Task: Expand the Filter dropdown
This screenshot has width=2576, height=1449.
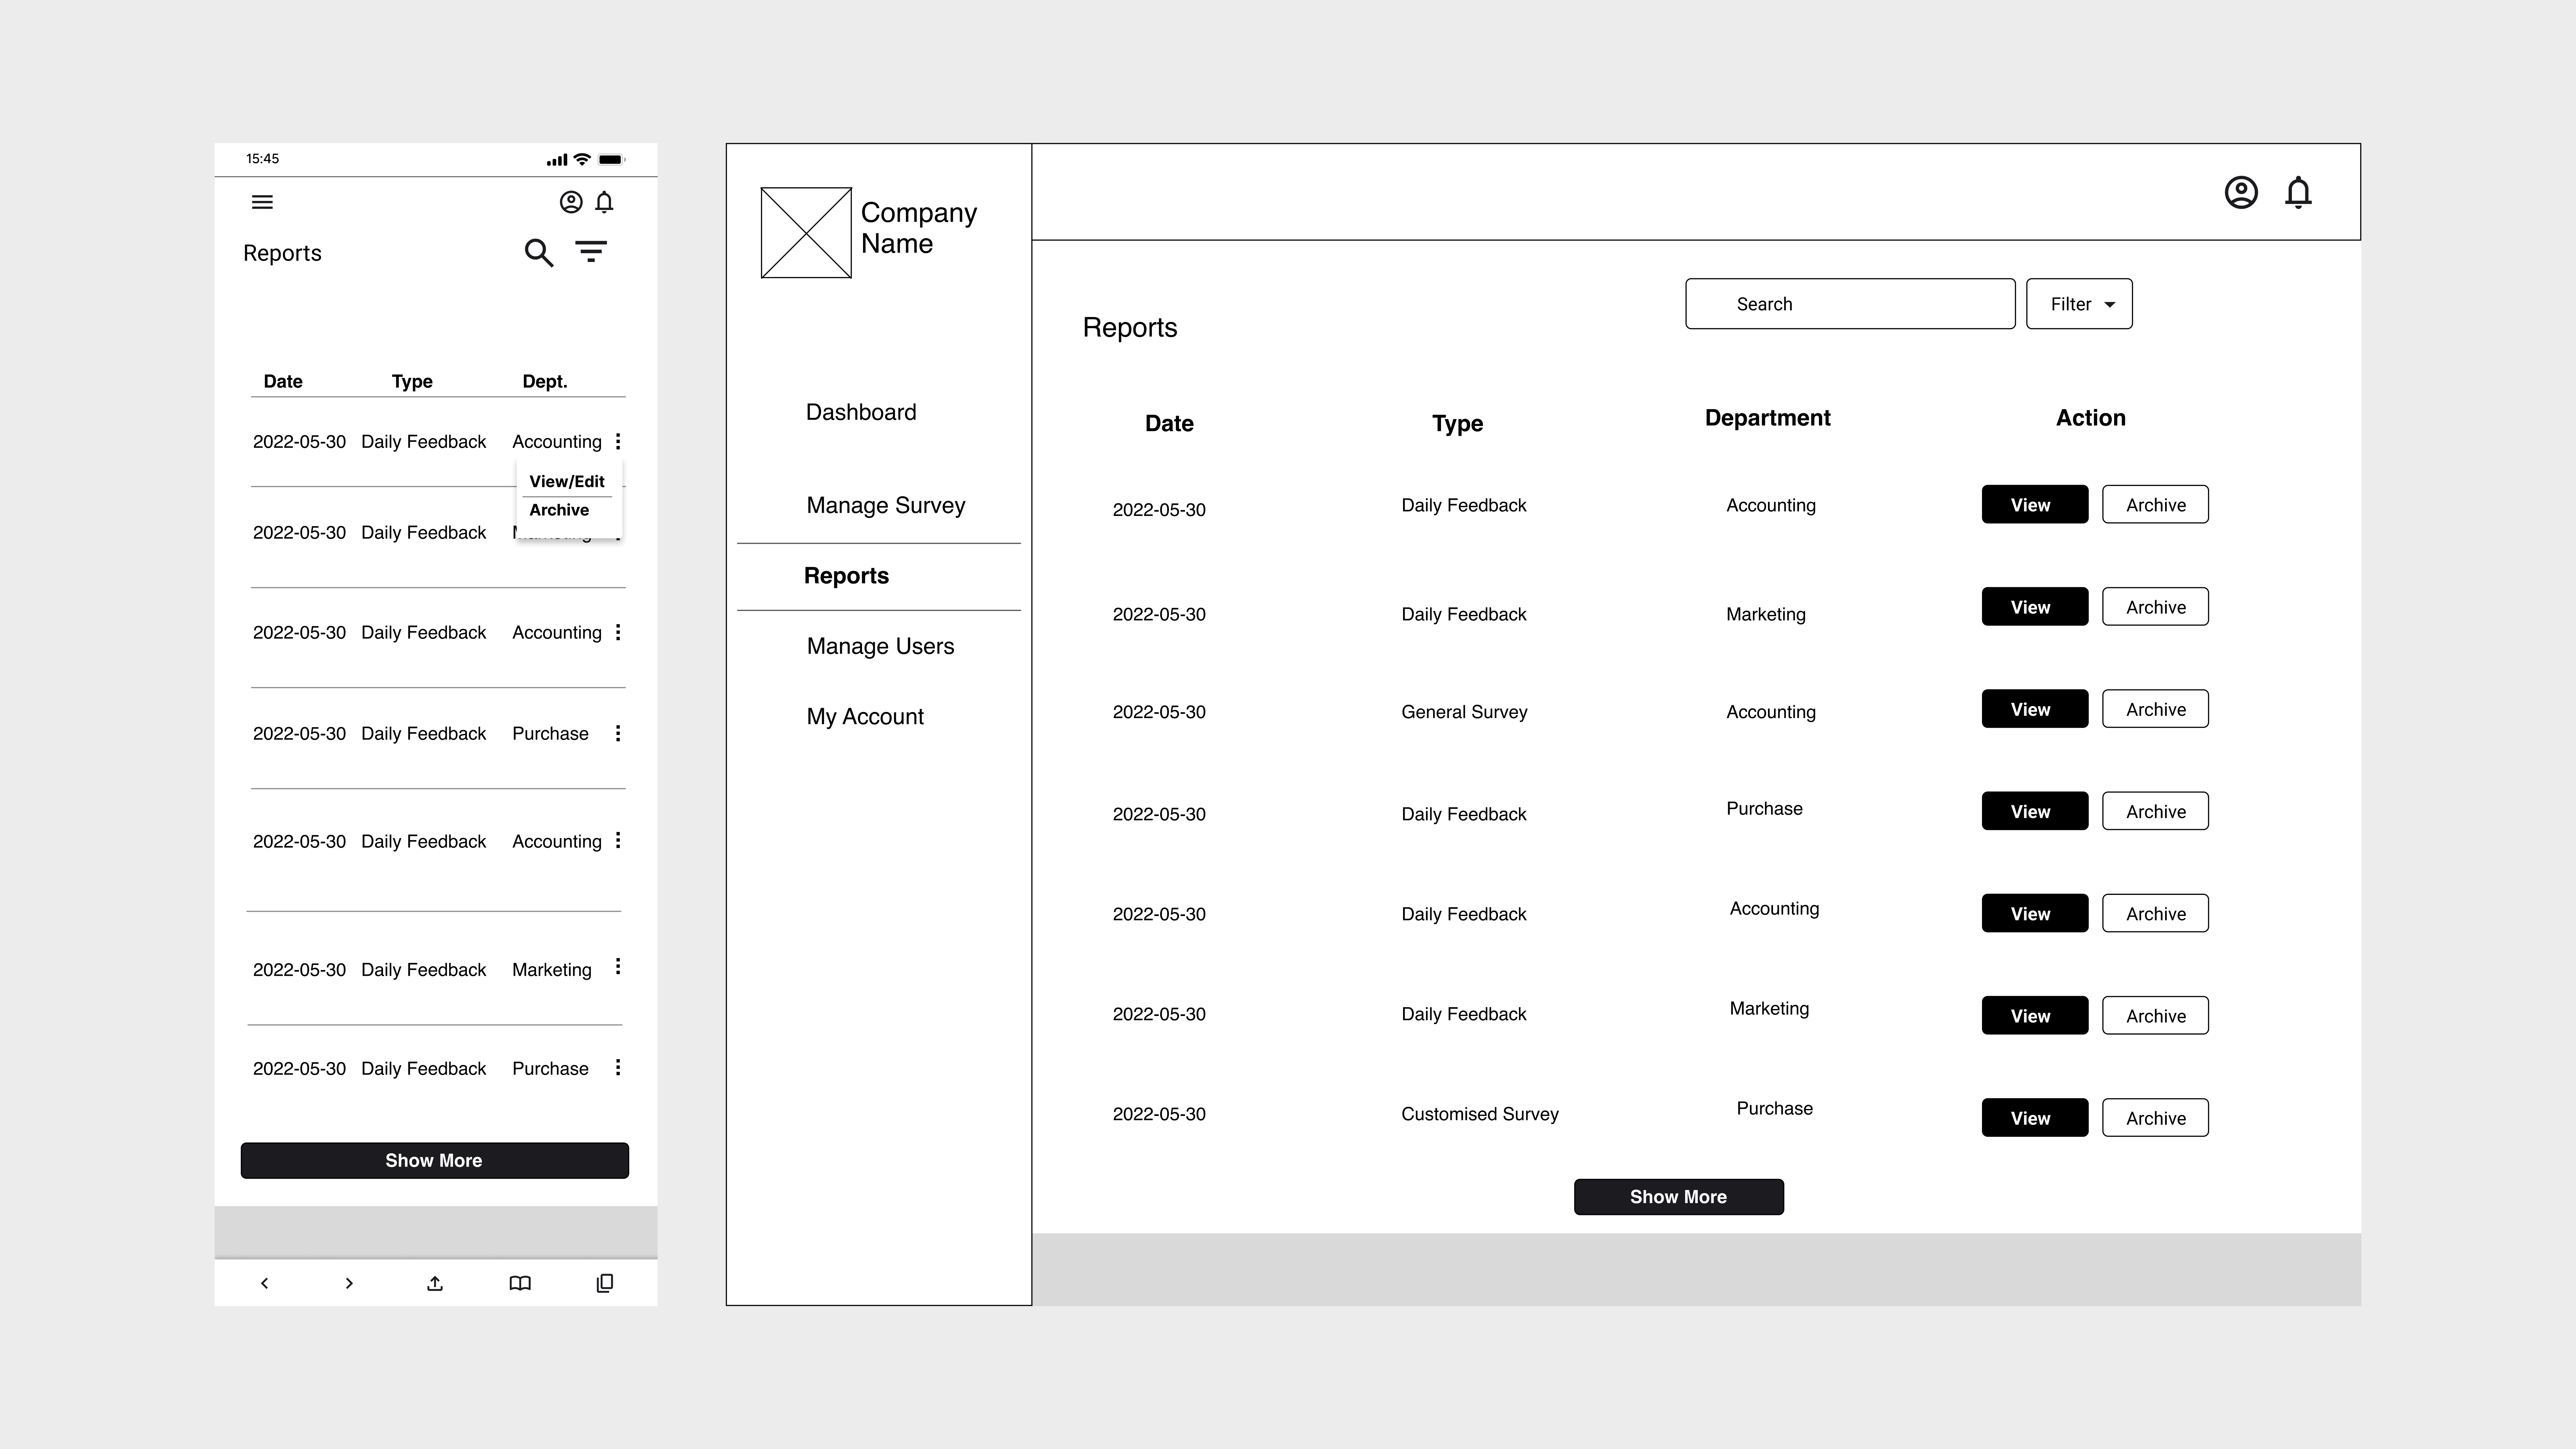Action: 2079,304
